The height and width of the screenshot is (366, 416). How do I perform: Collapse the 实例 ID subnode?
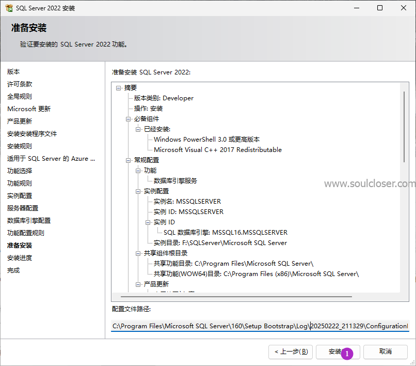pyautogui.click(x=148, y=222)
